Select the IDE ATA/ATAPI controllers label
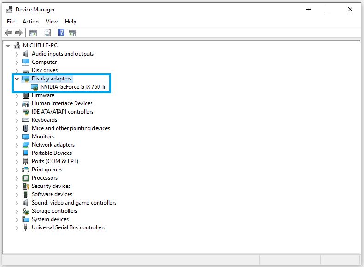 pos(63,112)
